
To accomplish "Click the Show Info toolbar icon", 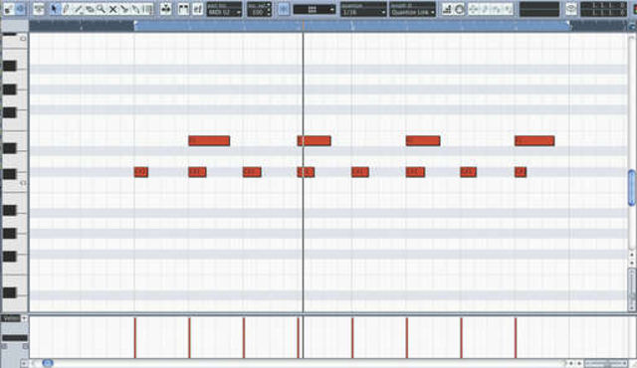I will point(39,9).
